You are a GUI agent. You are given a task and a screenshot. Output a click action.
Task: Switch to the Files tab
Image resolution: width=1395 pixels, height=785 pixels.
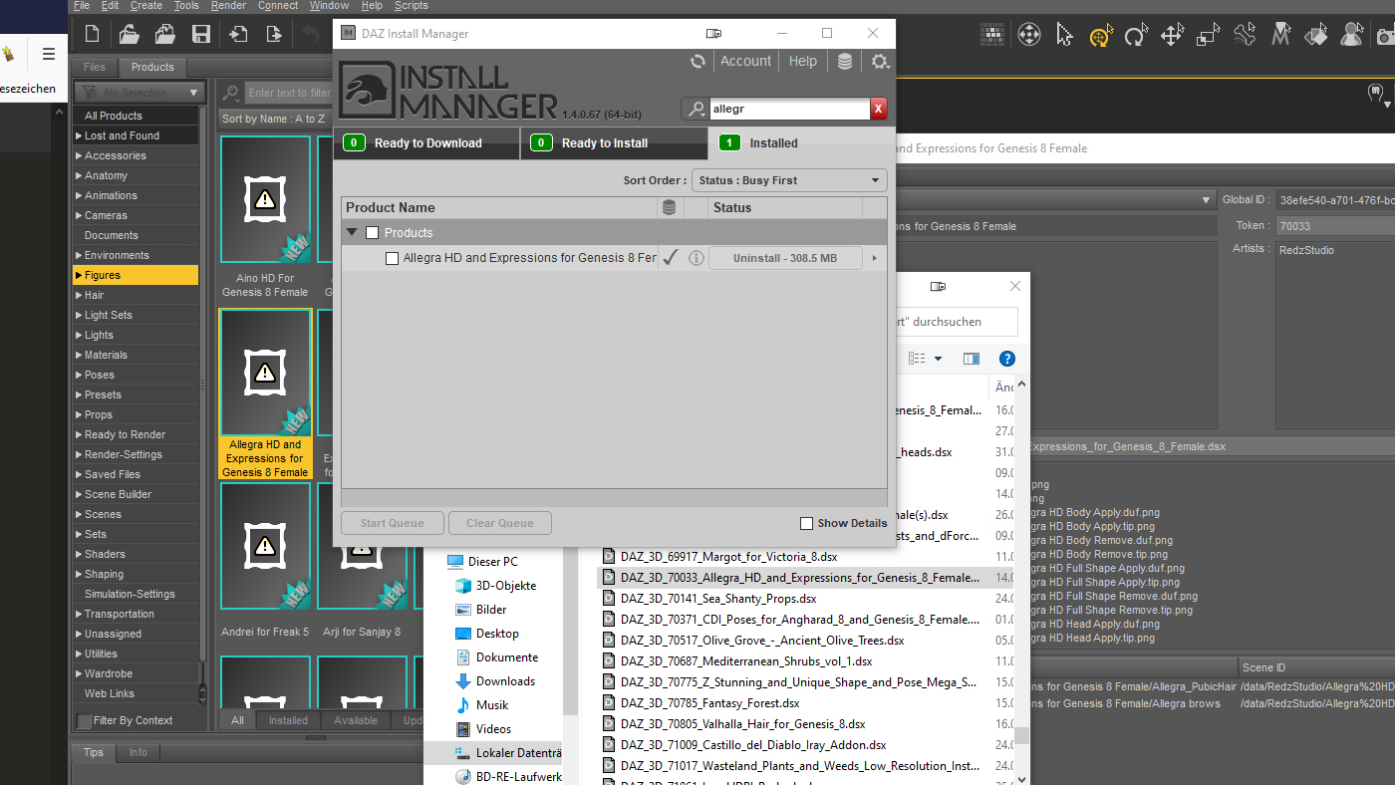[x=95, y=68]
